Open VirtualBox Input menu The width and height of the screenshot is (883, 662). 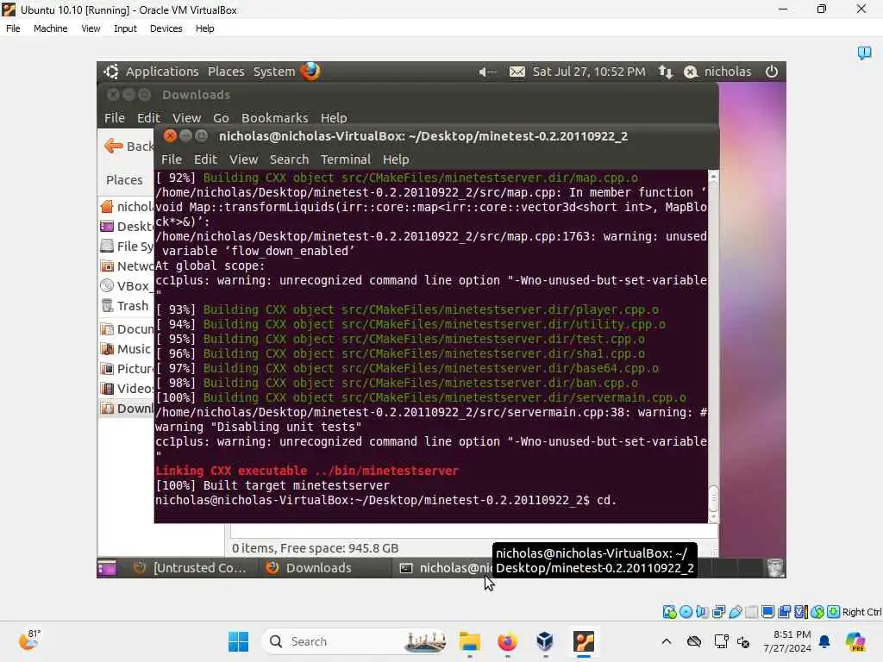(x=125, y=28)
